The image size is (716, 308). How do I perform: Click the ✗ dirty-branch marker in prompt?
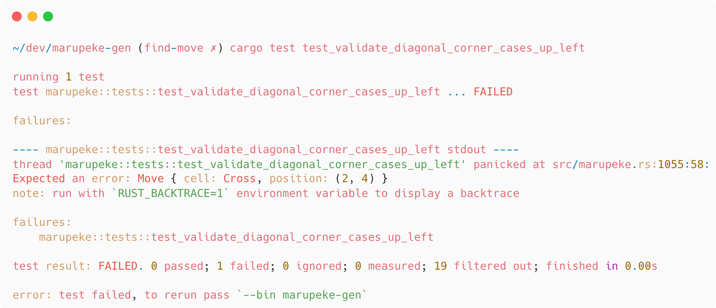[x=213, y=48]
